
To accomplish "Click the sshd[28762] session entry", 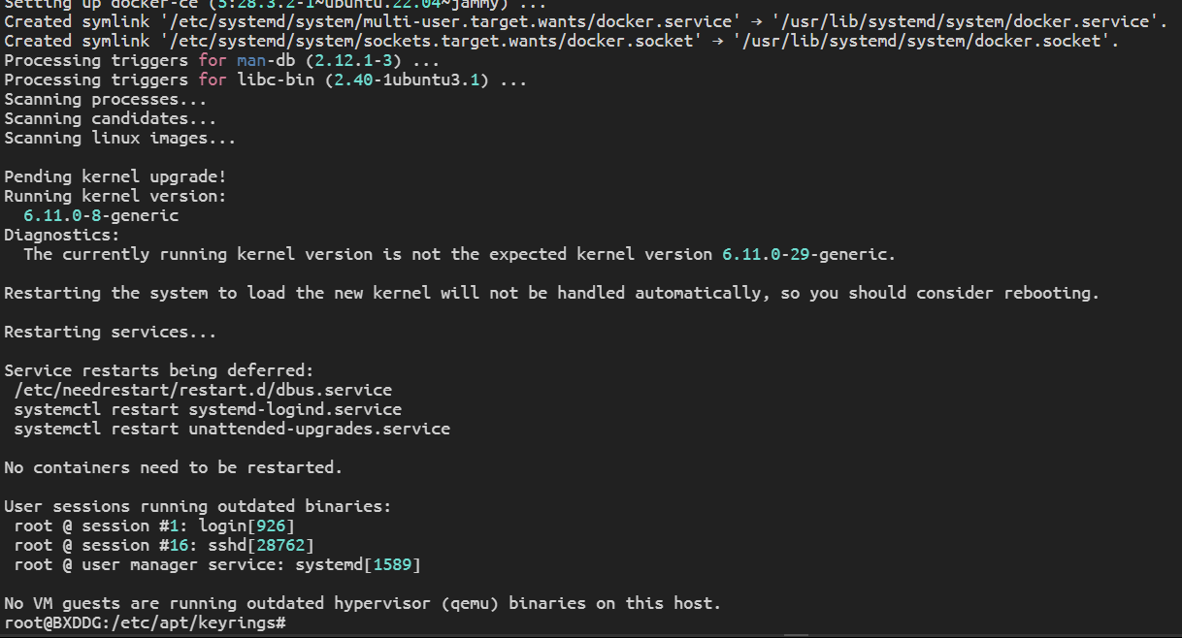I will point(261,545).
